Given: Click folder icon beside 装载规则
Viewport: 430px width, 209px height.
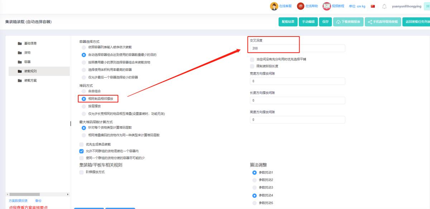Looking at the screenshot, I should [20, 72].
